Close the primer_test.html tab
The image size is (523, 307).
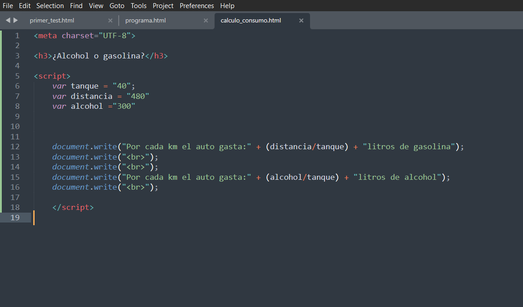click(x=110, y=21)
